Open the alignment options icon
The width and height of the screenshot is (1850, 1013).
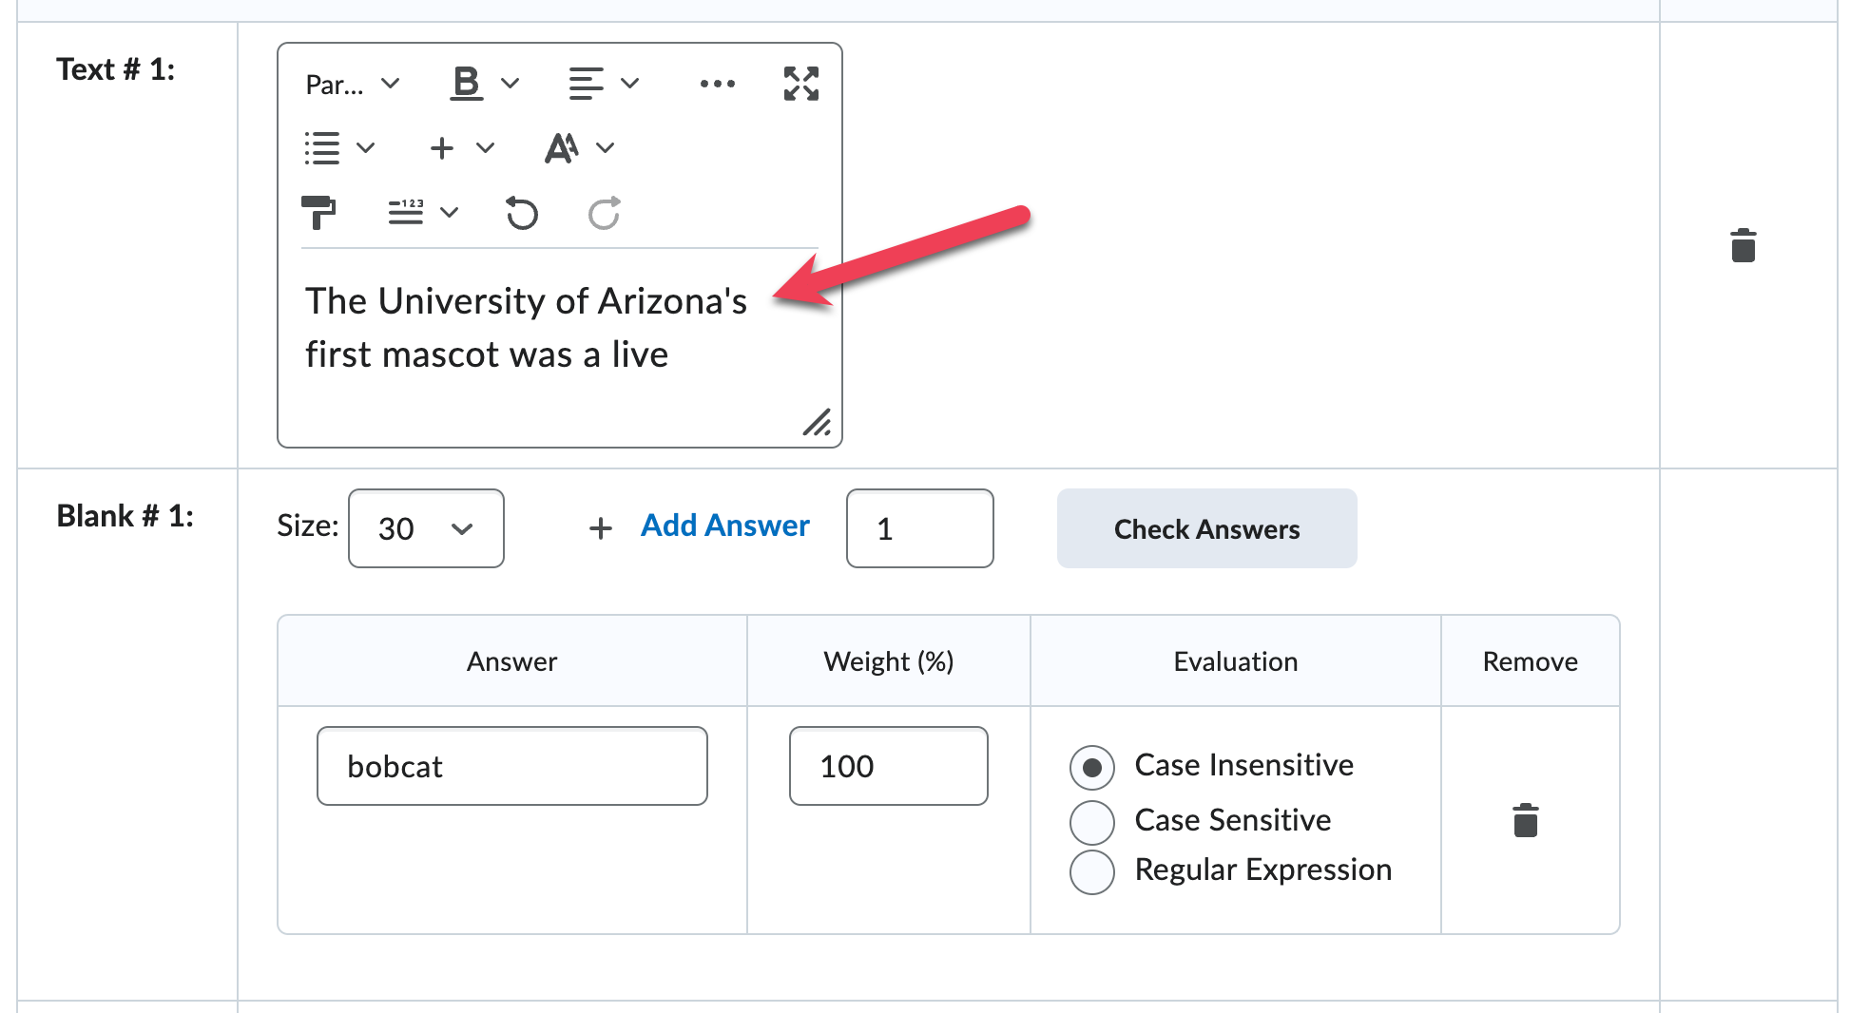pos(586,84)
